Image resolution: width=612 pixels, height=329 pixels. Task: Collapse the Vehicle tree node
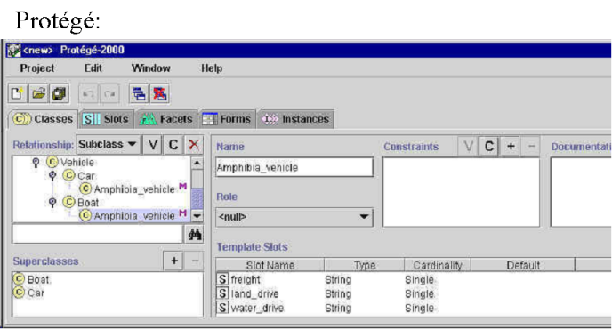(36, 163)
